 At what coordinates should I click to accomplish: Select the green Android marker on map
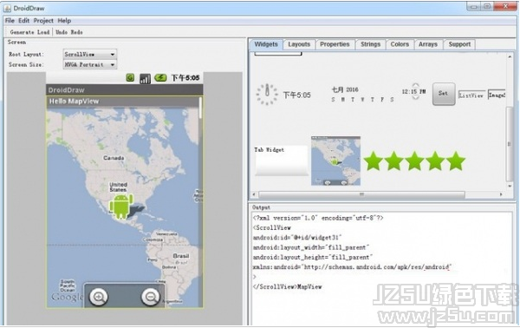[121, 207]
